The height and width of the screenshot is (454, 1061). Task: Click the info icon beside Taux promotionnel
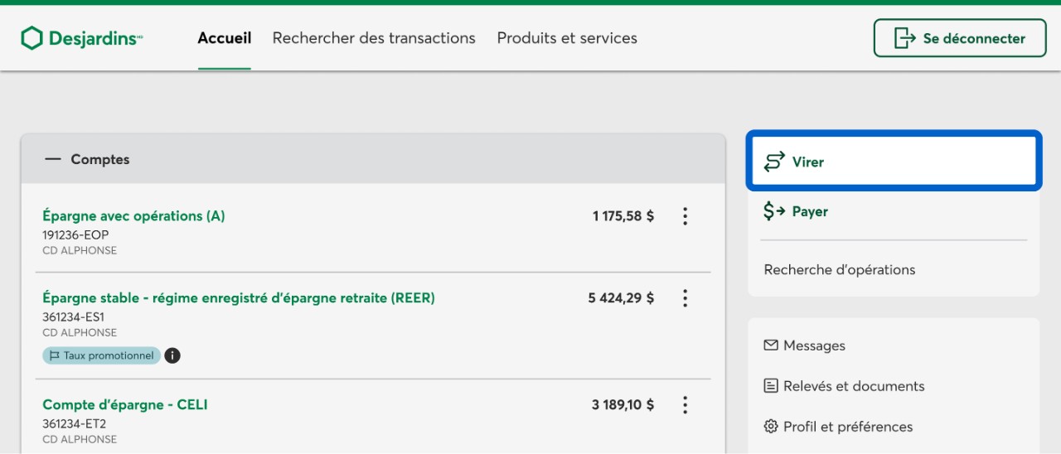point(172,355)
